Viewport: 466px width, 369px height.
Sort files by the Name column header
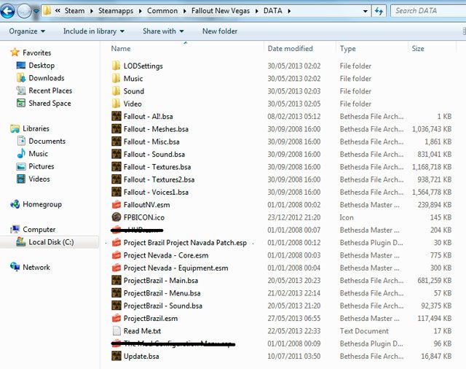pyautogui.click(x=121, y=49)
